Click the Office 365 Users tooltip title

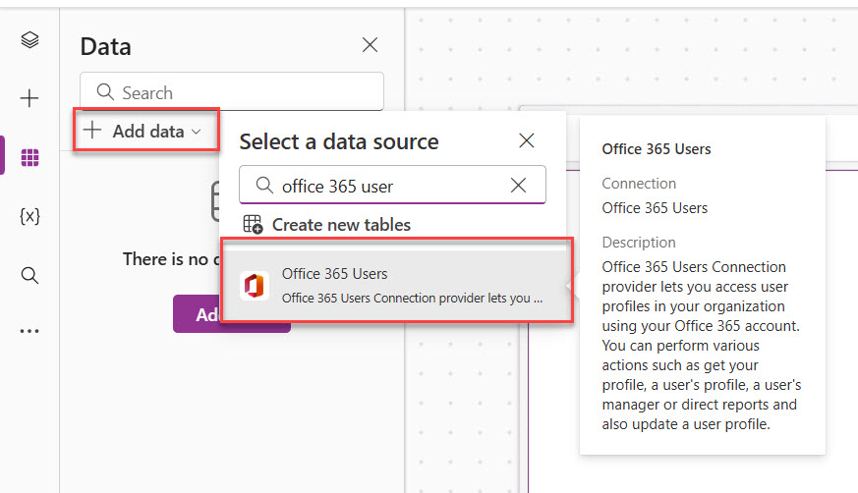657,148
